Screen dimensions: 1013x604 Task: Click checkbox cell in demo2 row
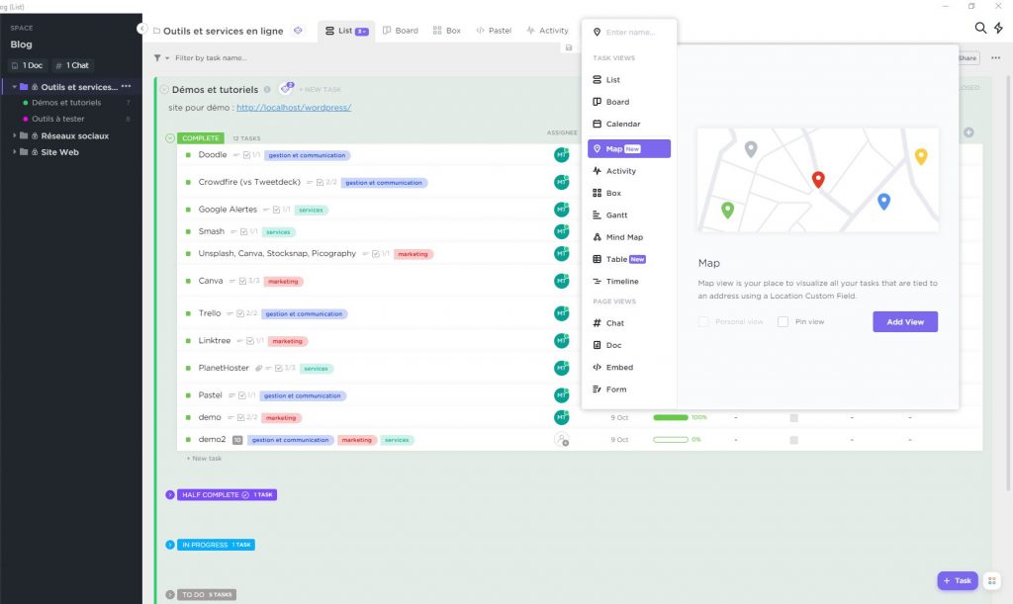(794, 440)
